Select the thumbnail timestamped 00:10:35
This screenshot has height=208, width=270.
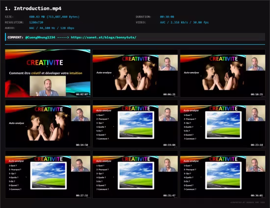[223, 73]
